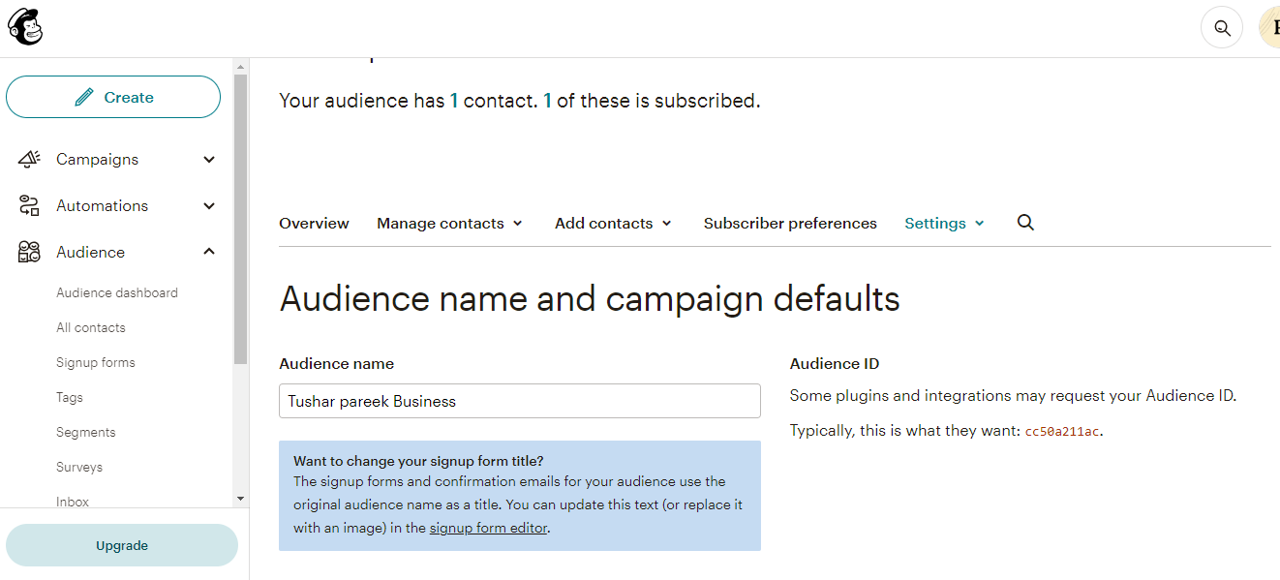
Task: Search contacts using audience toolbar magnifier
Action: coord(1025,223)
